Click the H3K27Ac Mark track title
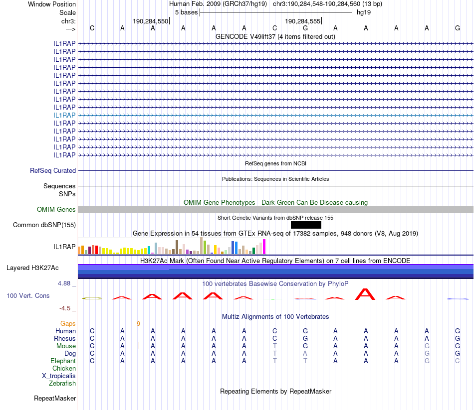The width and height of the screenshot is (474, 410). tap(275, 261)
